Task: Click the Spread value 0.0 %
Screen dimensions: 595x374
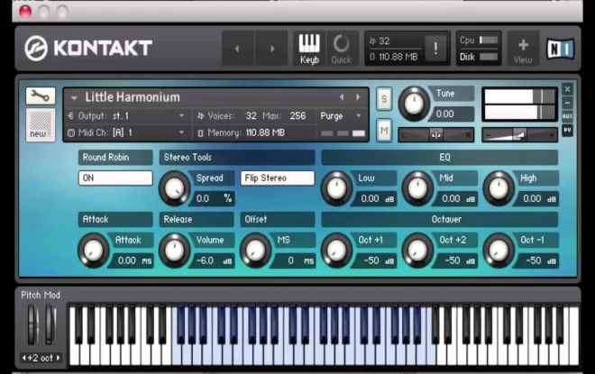Action: pyautogui.click(x=213, y=198)
